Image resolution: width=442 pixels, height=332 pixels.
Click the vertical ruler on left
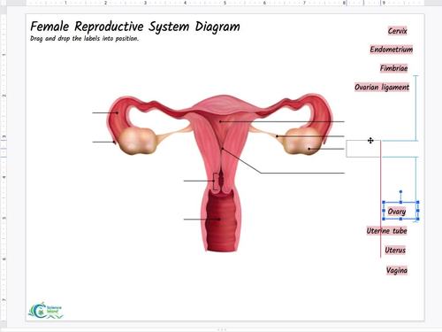(x=3, y=166)
